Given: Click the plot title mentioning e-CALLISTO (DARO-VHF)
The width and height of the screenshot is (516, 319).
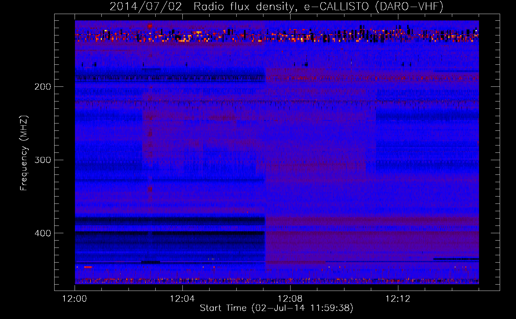Looking at the screenshot, I should point(276,6).
